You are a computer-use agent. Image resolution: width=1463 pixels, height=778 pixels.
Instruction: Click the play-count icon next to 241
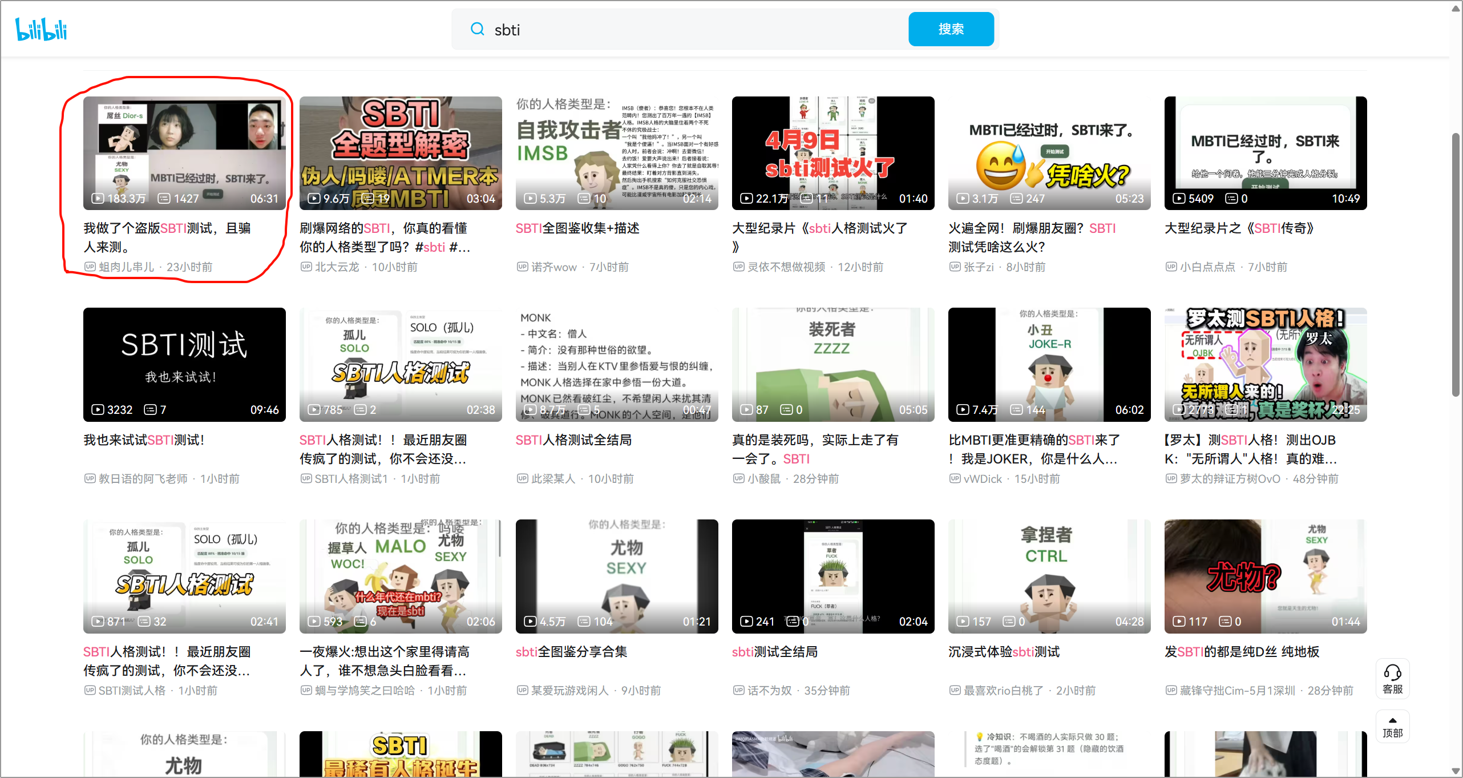746,622
